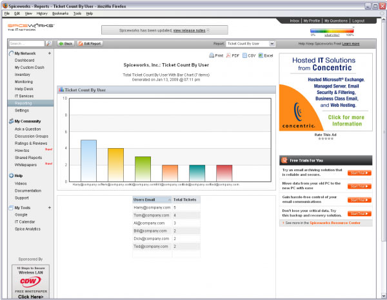Open the View menu
Viewport: 387px width, 300px height.
pos(28,14)
